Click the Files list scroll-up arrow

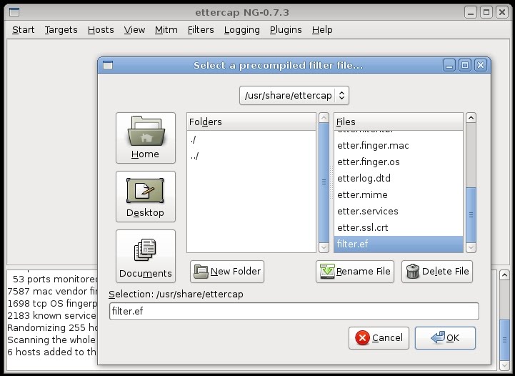tap(471, 118)
